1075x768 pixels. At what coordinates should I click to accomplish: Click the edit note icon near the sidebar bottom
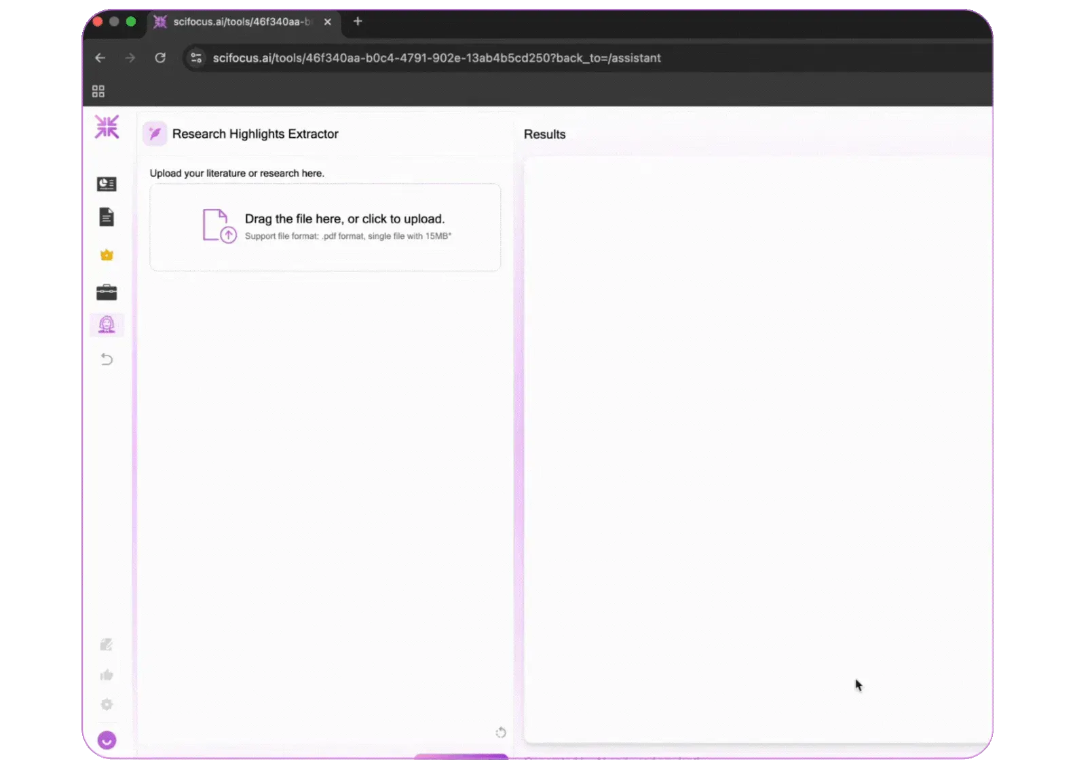[x=107, y=645]
